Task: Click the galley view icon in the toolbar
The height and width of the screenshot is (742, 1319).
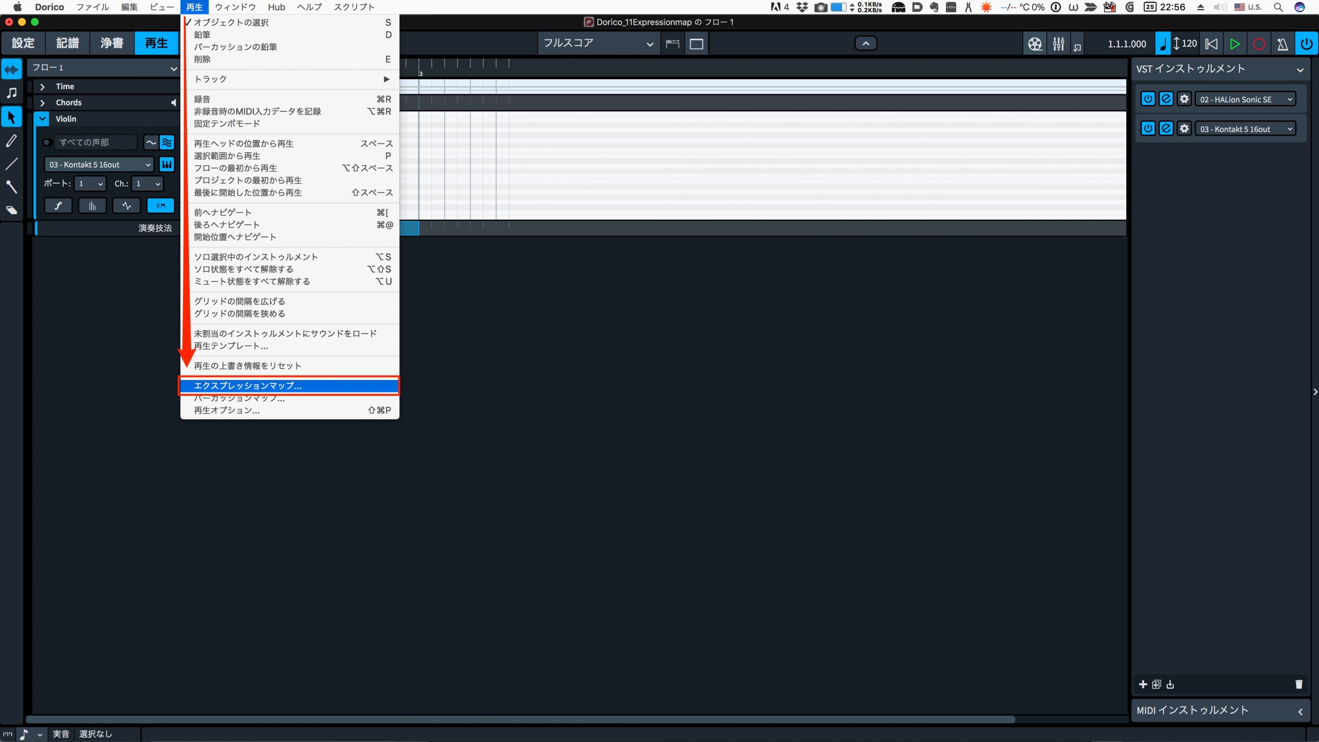Action: 672,44
